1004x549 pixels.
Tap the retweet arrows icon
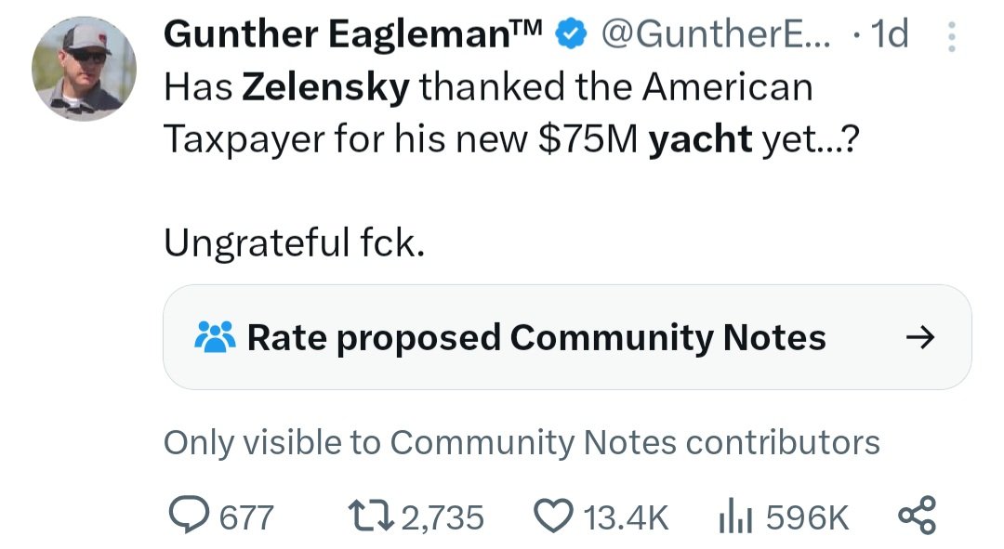371,516
